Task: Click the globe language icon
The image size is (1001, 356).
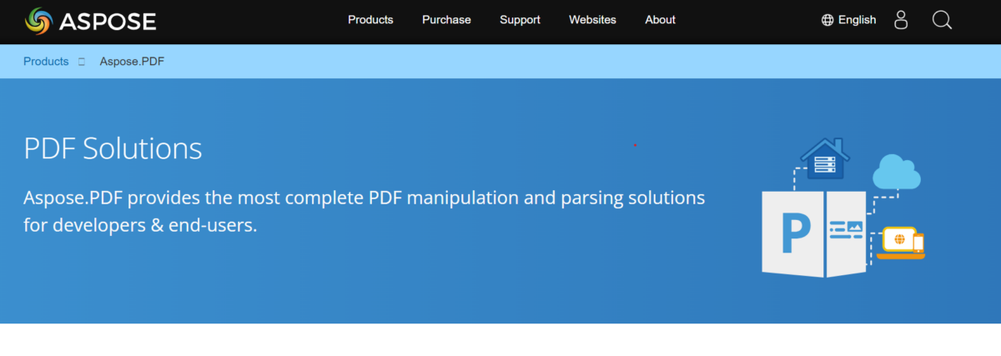Action: (827, 20)
